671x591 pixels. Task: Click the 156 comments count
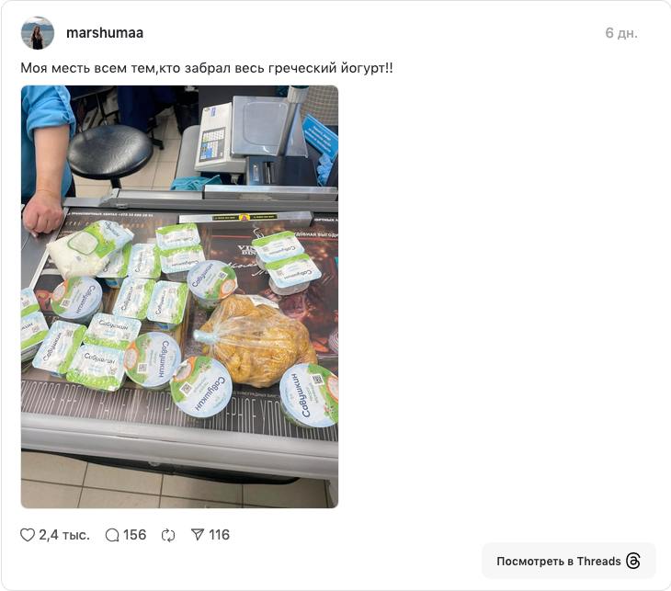click(135, 535)
